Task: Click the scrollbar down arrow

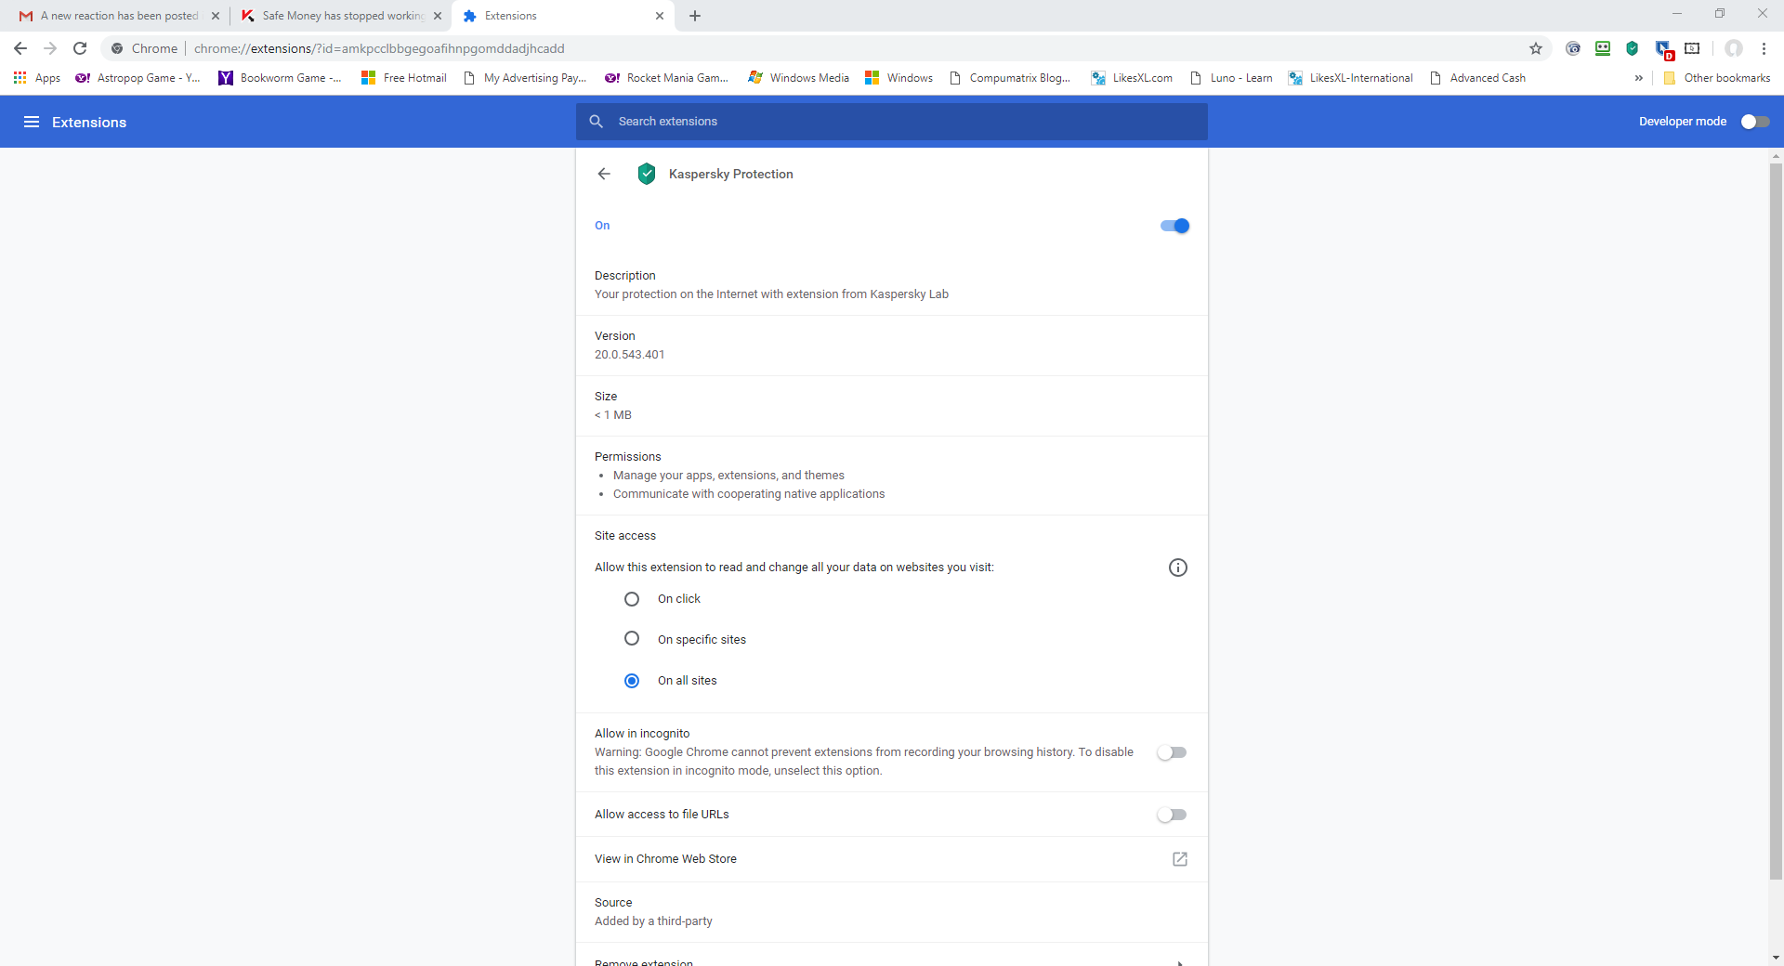Action: click(1776, 958)
